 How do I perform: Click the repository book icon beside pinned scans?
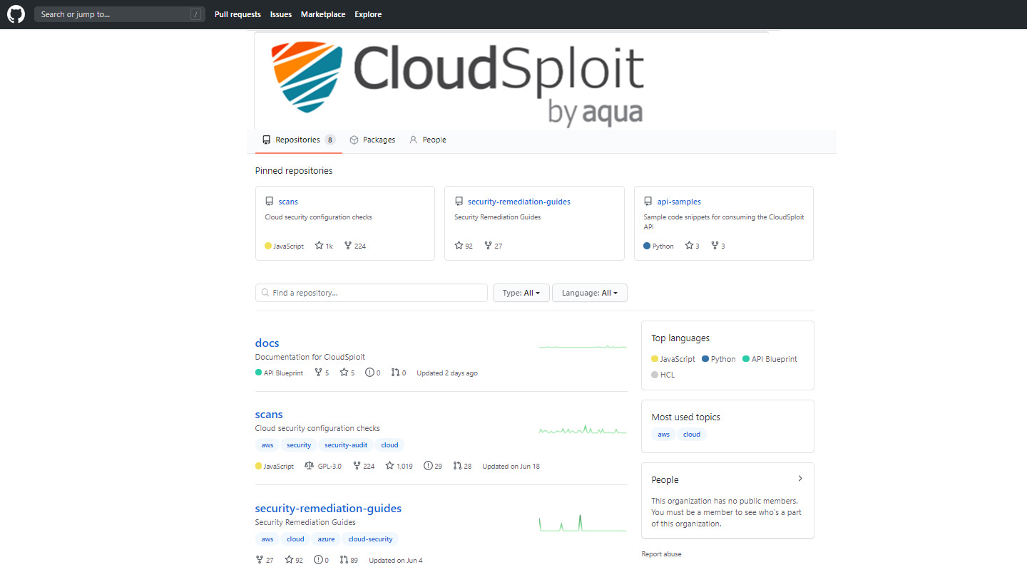pos(269,201)
